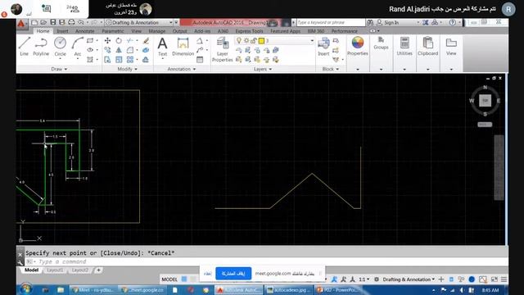
Task: Open status bar Drafting & Annotation workspace switcher
Action: point(409,279)
